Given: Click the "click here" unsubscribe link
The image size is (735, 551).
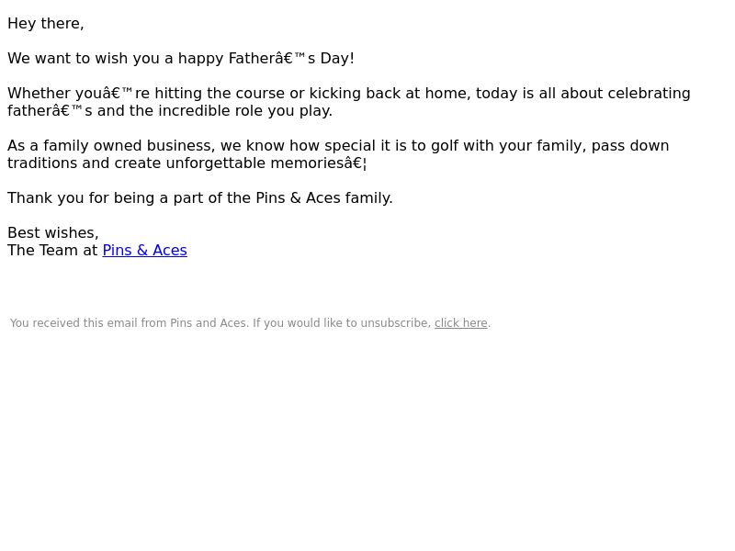Looking at the screenshot, I should tap(461, 323).
